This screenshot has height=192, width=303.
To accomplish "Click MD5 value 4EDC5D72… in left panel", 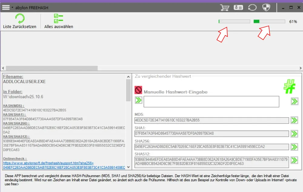I will [35, 110].
